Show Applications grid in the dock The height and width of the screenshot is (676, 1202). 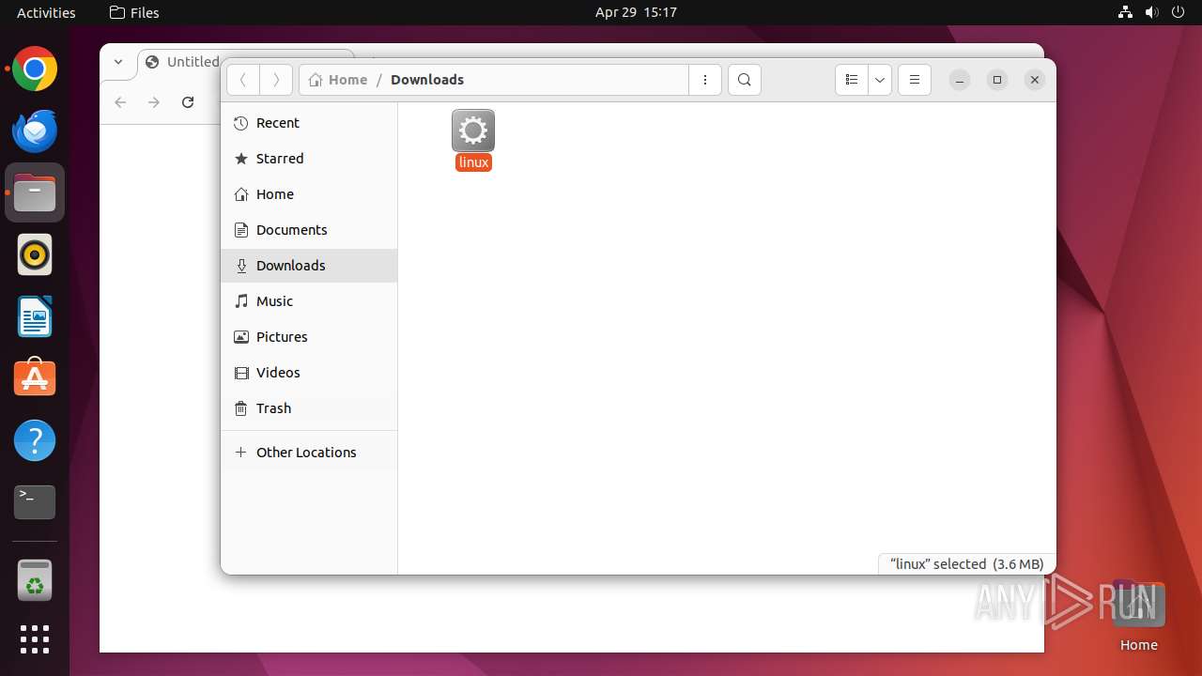(x=35, y=639)
